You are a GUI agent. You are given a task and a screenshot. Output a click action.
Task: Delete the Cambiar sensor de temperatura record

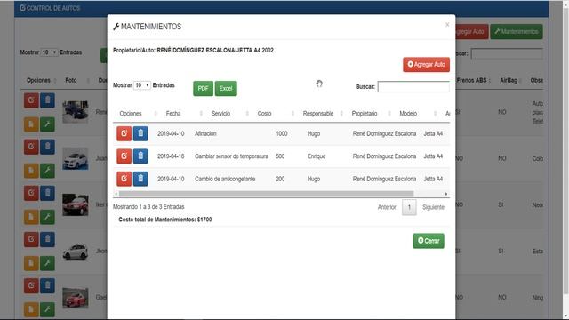[140, 156]
